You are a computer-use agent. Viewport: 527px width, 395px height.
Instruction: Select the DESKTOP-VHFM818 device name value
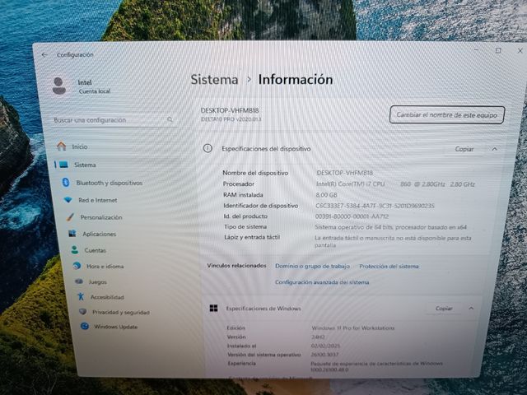[x=344, y=173]
